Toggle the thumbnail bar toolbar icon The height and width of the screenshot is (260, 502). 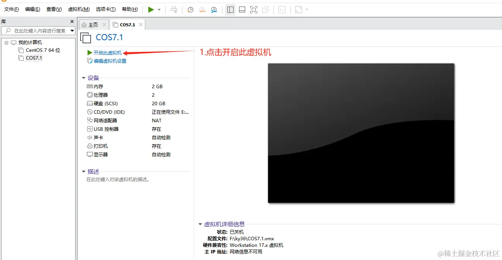tap(242, 9)
